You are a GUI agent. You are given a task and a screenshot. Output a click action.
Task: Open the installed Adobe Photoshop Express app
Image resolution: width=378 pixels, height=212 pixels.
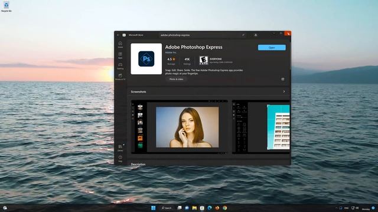pyautogui.click(x=272, y=48)
